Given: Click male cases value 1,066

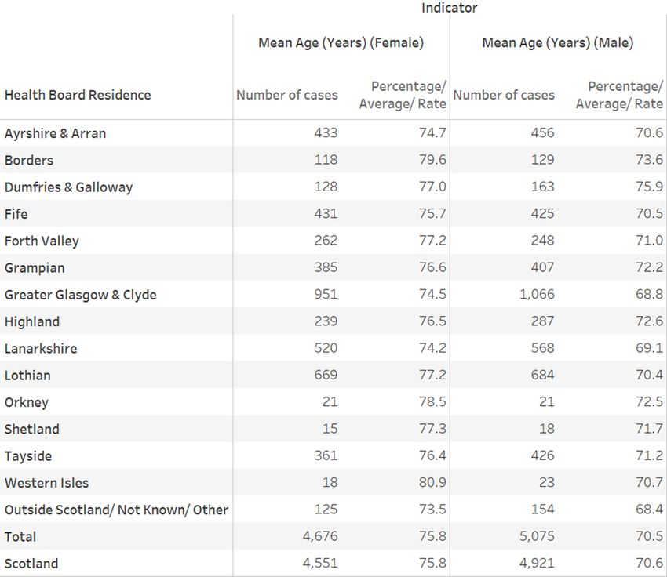Looking at the screenshot, I should coord(537,294).
